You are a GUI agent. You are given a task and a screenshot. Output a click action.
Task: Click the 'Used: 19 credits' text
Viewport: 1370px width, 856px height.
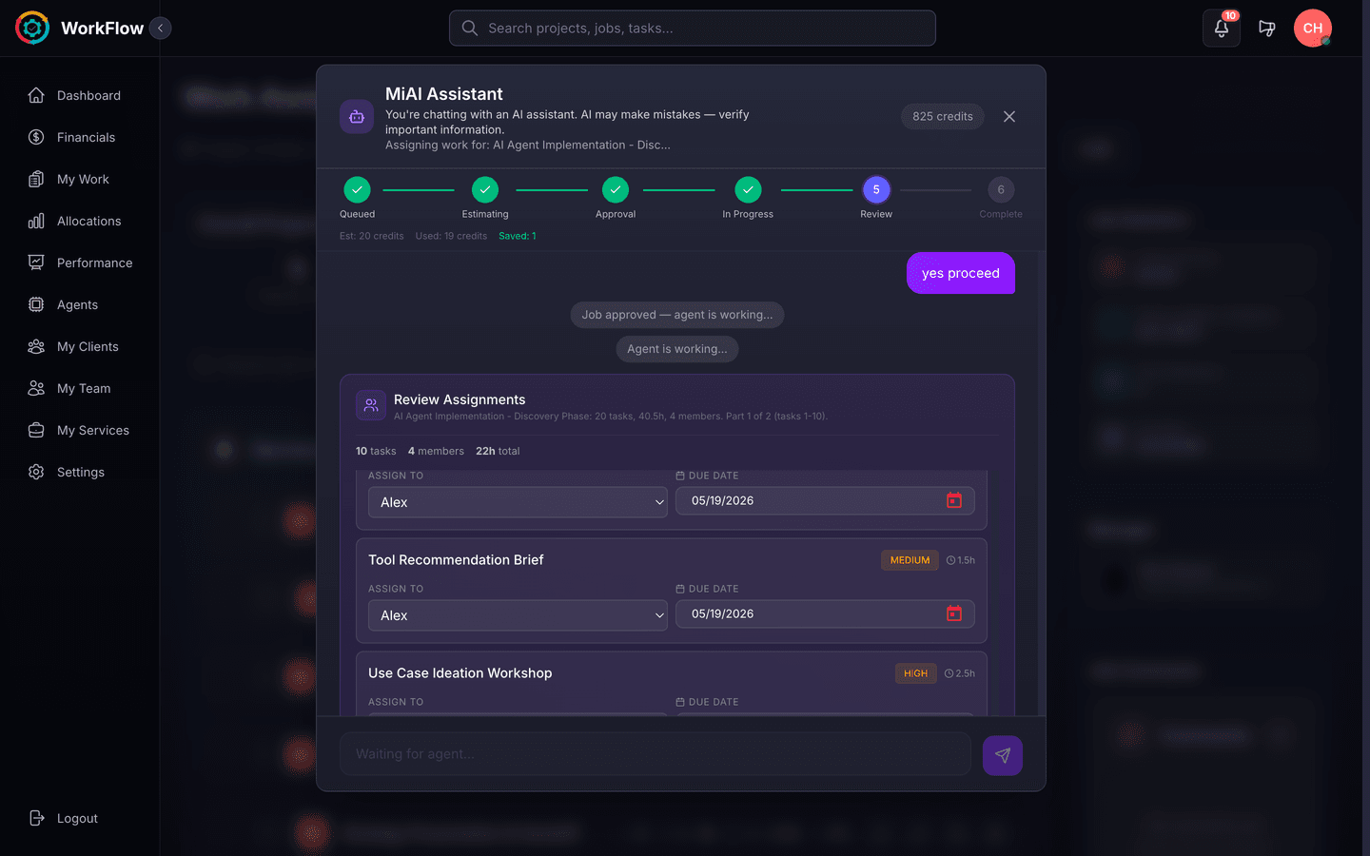pyautogui.click(x=451, y=236)
